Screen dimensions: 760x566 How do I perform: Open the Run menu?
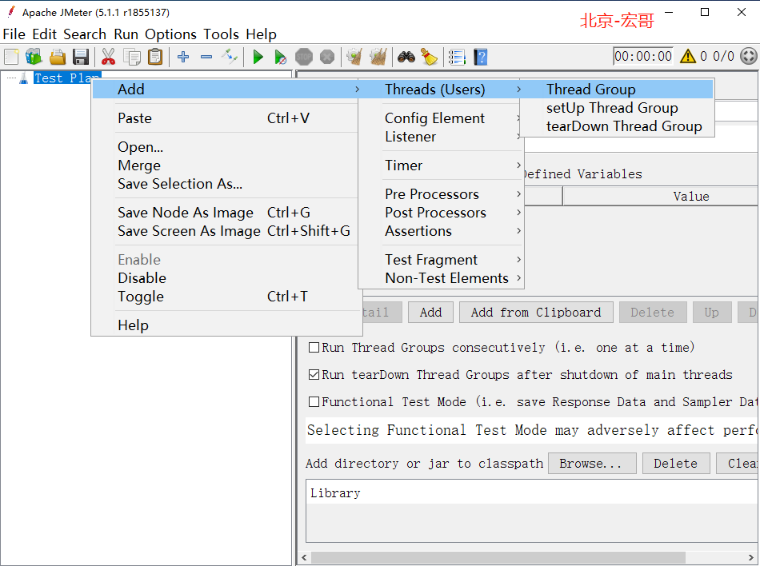coord(126,34)
